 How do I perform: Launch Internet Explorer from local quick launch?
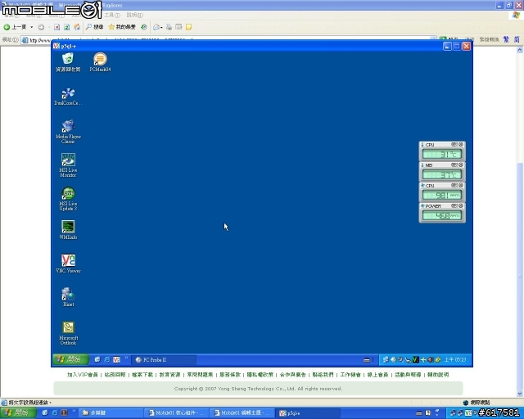click(x=55, y=413)
